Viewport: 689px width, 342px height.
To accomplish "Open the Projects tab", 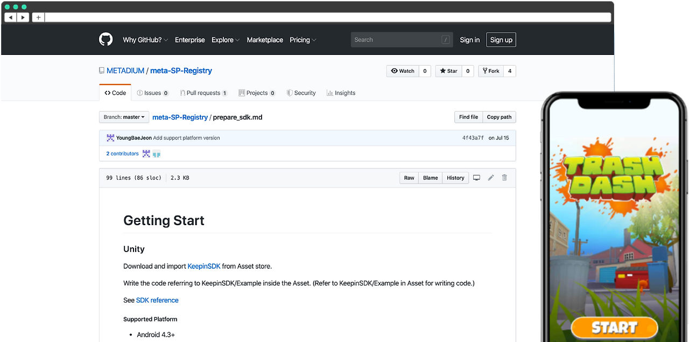I will [257, 93].
